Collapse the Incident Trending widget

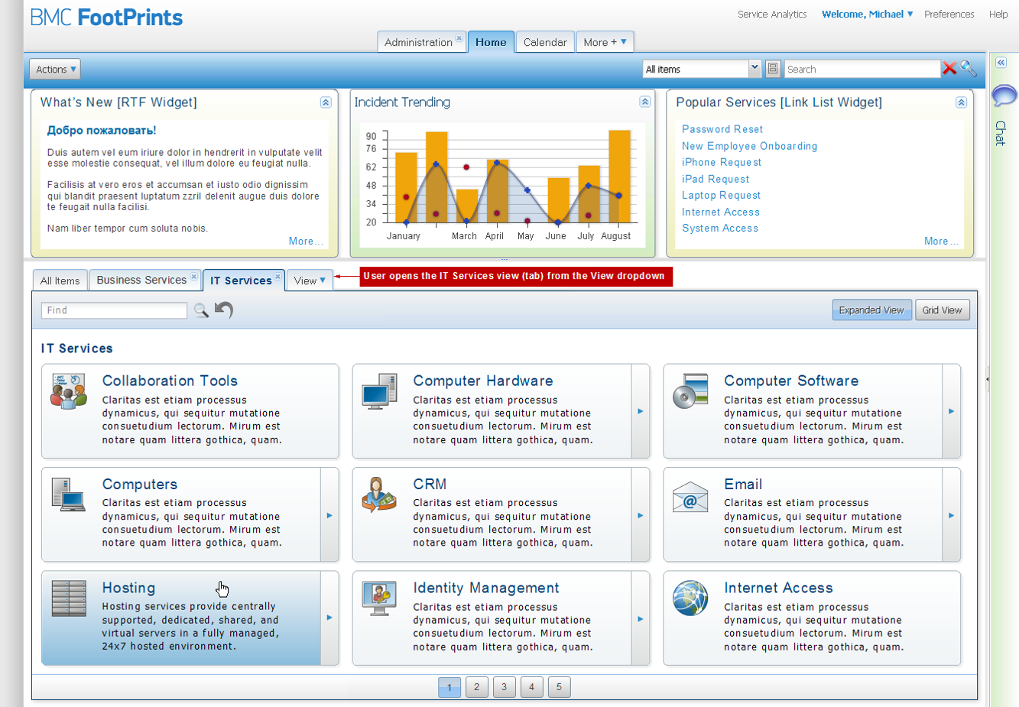pyautogui.click(x=645, y=102)
